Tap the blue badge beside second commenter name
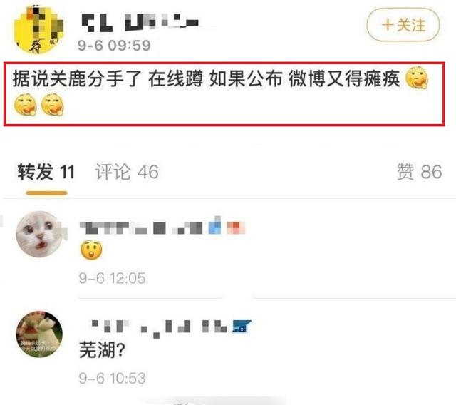Viewport: 456px width, 405px height. tap(242, 327)
